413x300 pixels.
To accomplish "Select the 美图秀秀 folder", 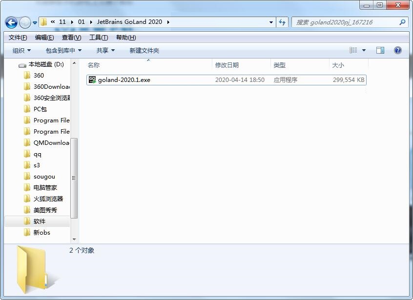I will 45,210.
